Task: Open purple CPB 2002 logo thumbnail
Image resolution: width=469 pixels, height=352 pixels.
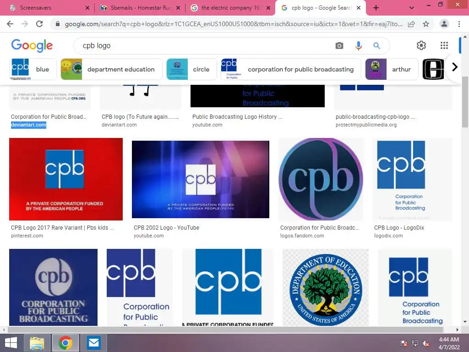Action: (x=201, y=179)
